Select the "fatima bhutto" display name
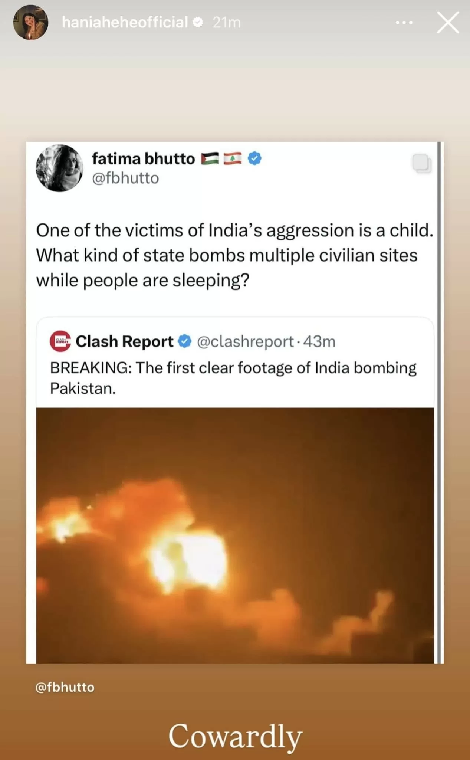Viewport: 470px width, 760px height. pyautogui.click(x=143, y=159)
